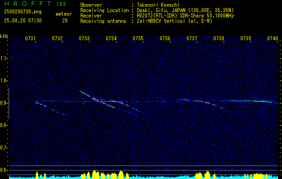
Task: Click the gray vertical frequency range bar
Action: click(x=9, y=103)
